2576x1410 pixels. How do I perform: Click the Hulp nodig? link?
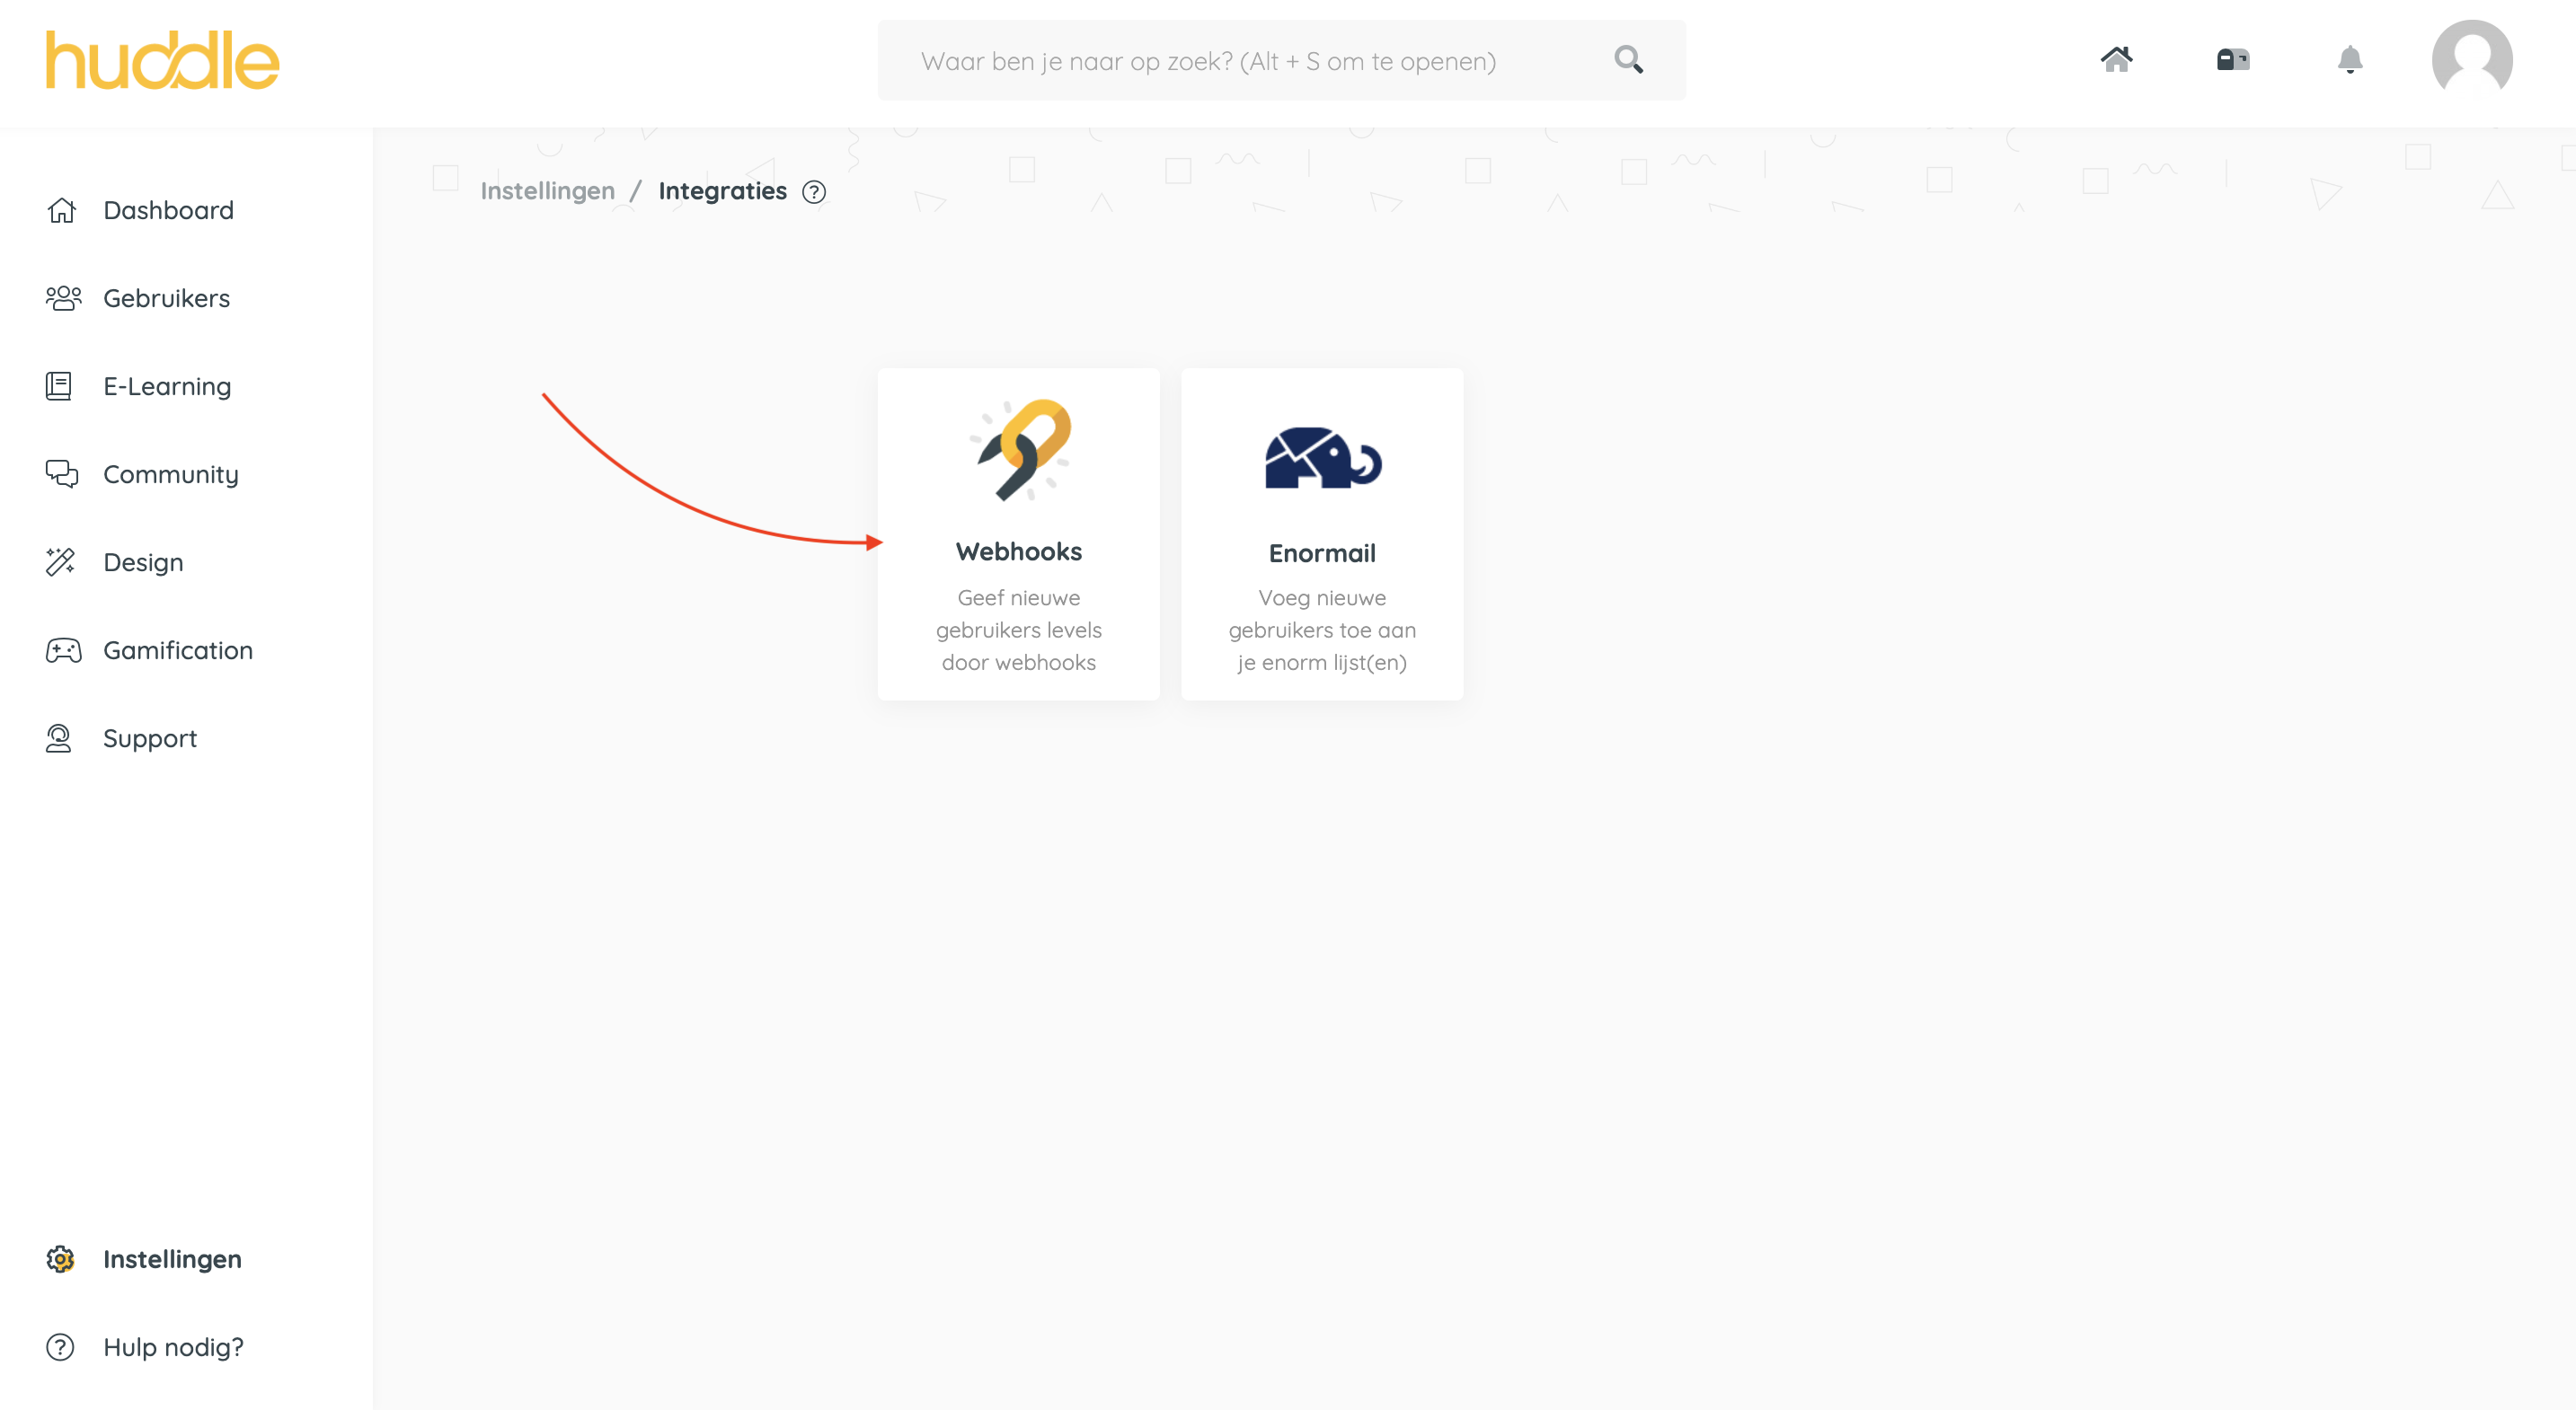tap(173, 1347)
